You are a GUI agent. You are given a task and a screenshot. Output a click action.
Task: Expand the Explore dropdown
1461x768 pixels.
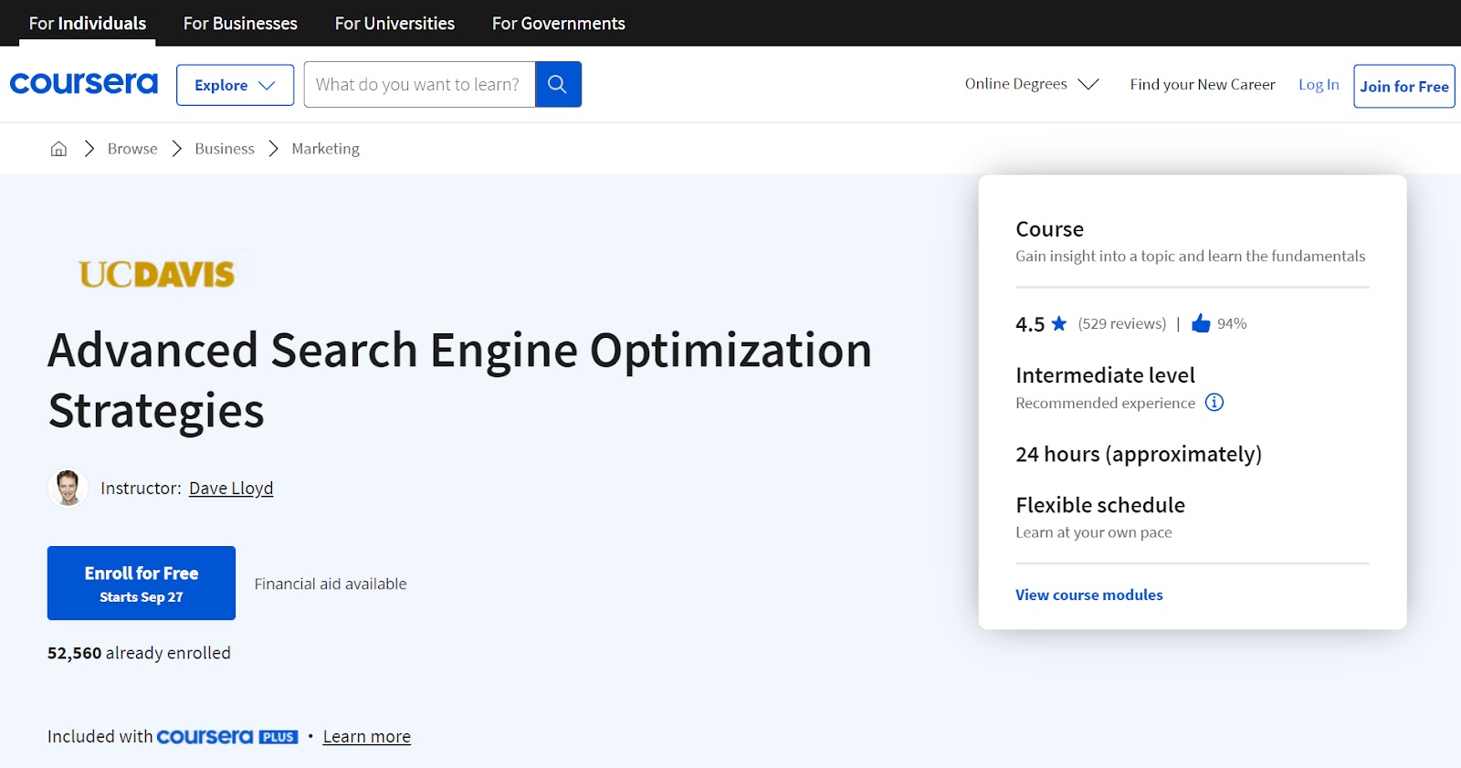tap(235, 85)
